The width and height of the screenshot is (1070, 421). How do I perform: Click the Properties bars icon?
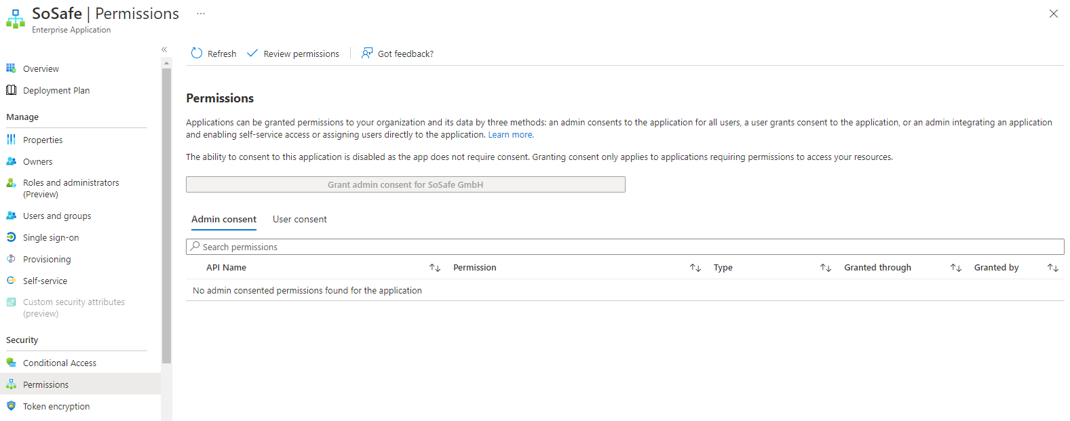click(x=11, y=140)
